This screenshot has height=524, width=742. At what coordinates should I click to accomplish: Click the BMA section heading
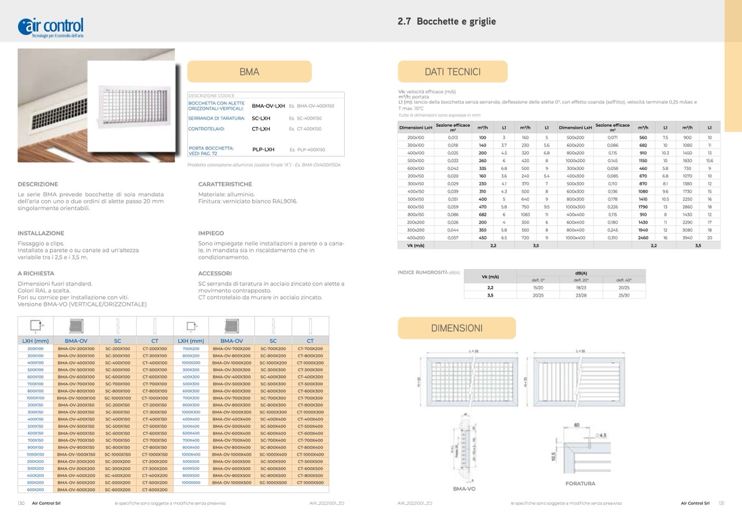(250, 72)
